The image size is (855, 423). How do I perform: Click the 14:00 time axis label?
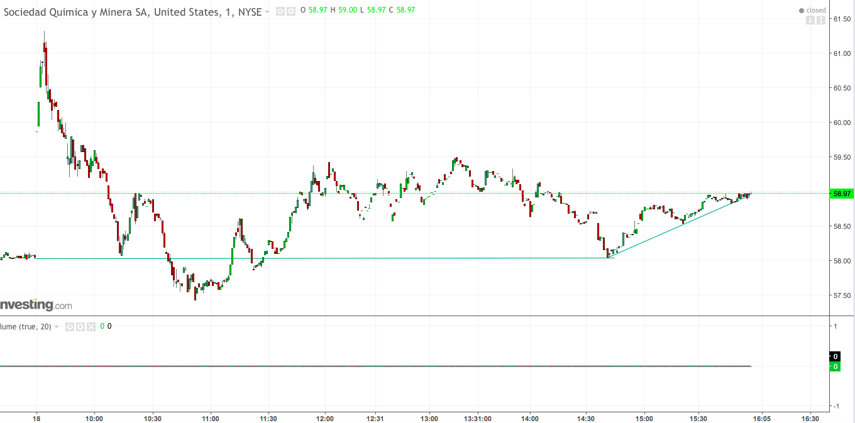tap(530, 419)
